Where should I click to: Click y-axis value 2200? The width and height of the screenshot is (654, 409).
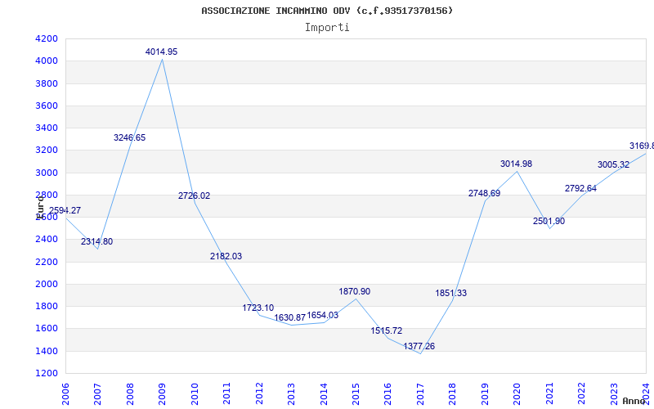47,262
